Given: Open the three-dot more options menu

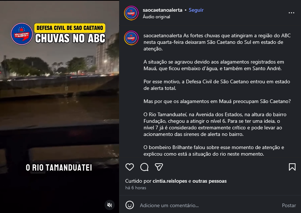Looking at the screenshot, I should click(292, 13).
